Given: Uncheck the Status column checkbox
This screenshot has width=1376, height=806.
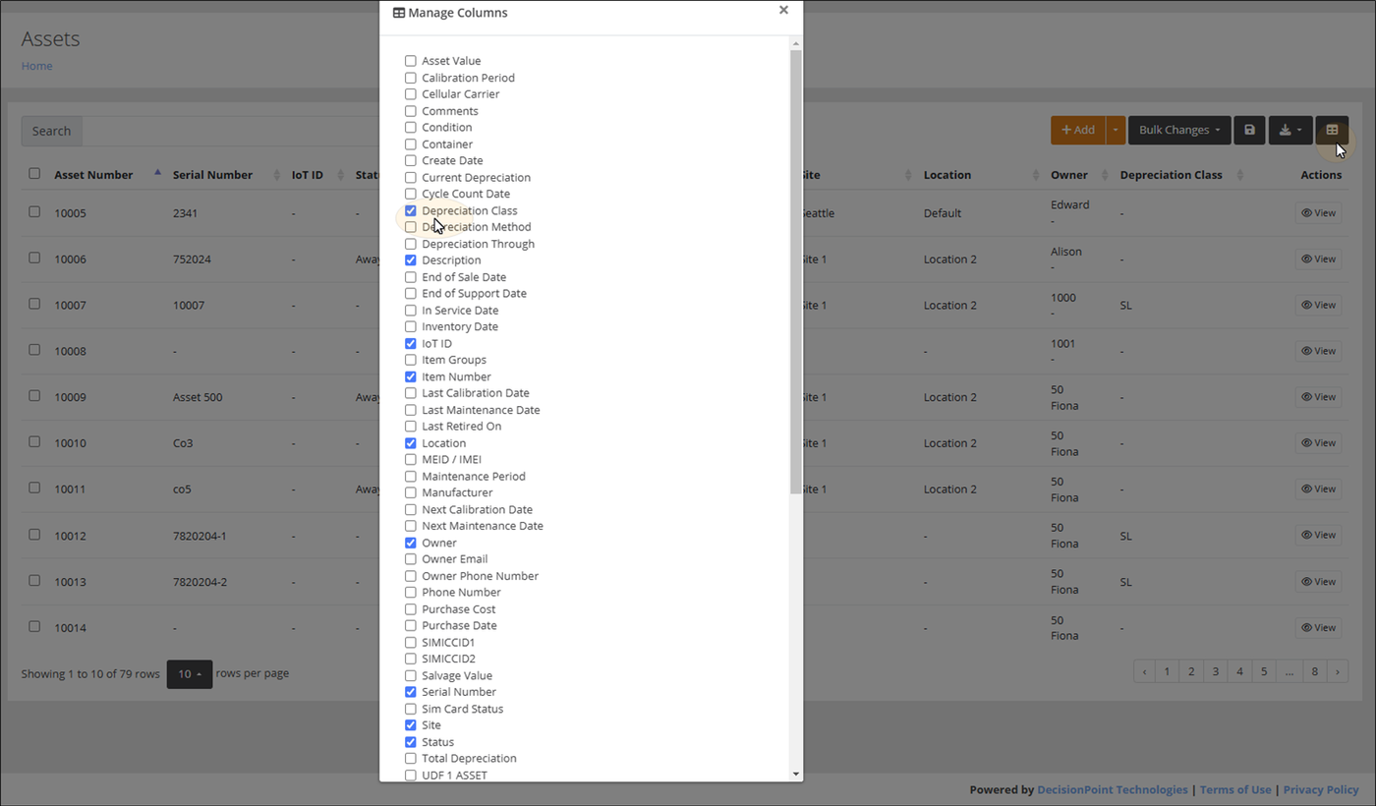Looking at the screenshot, I should tap(411, 742).
